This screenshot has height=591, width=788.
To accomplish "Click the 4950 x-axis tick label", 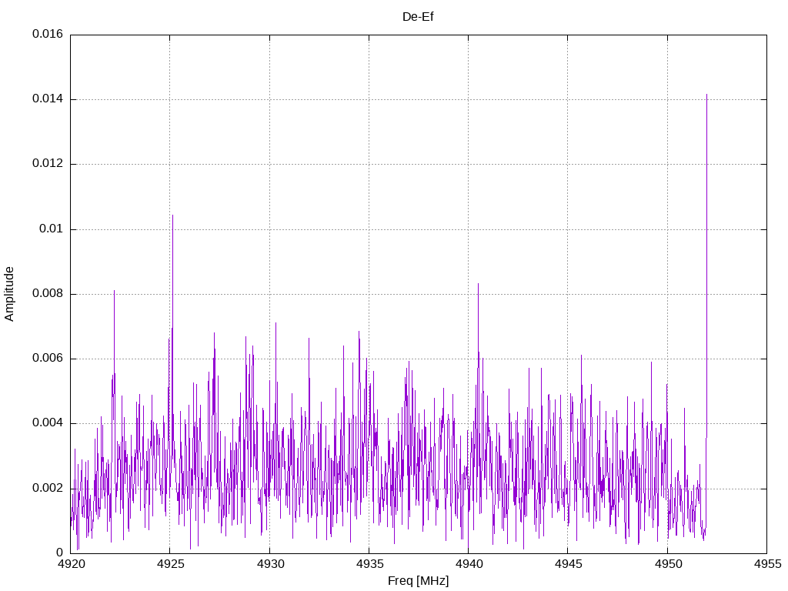I will [x=668, y=564].
